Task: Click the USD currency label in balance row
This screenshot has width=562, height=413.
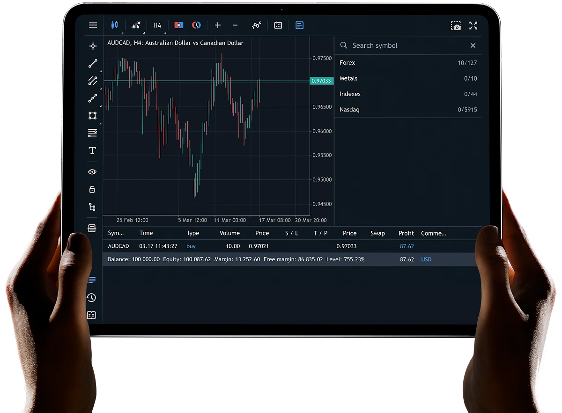Action: click(426, 259)
